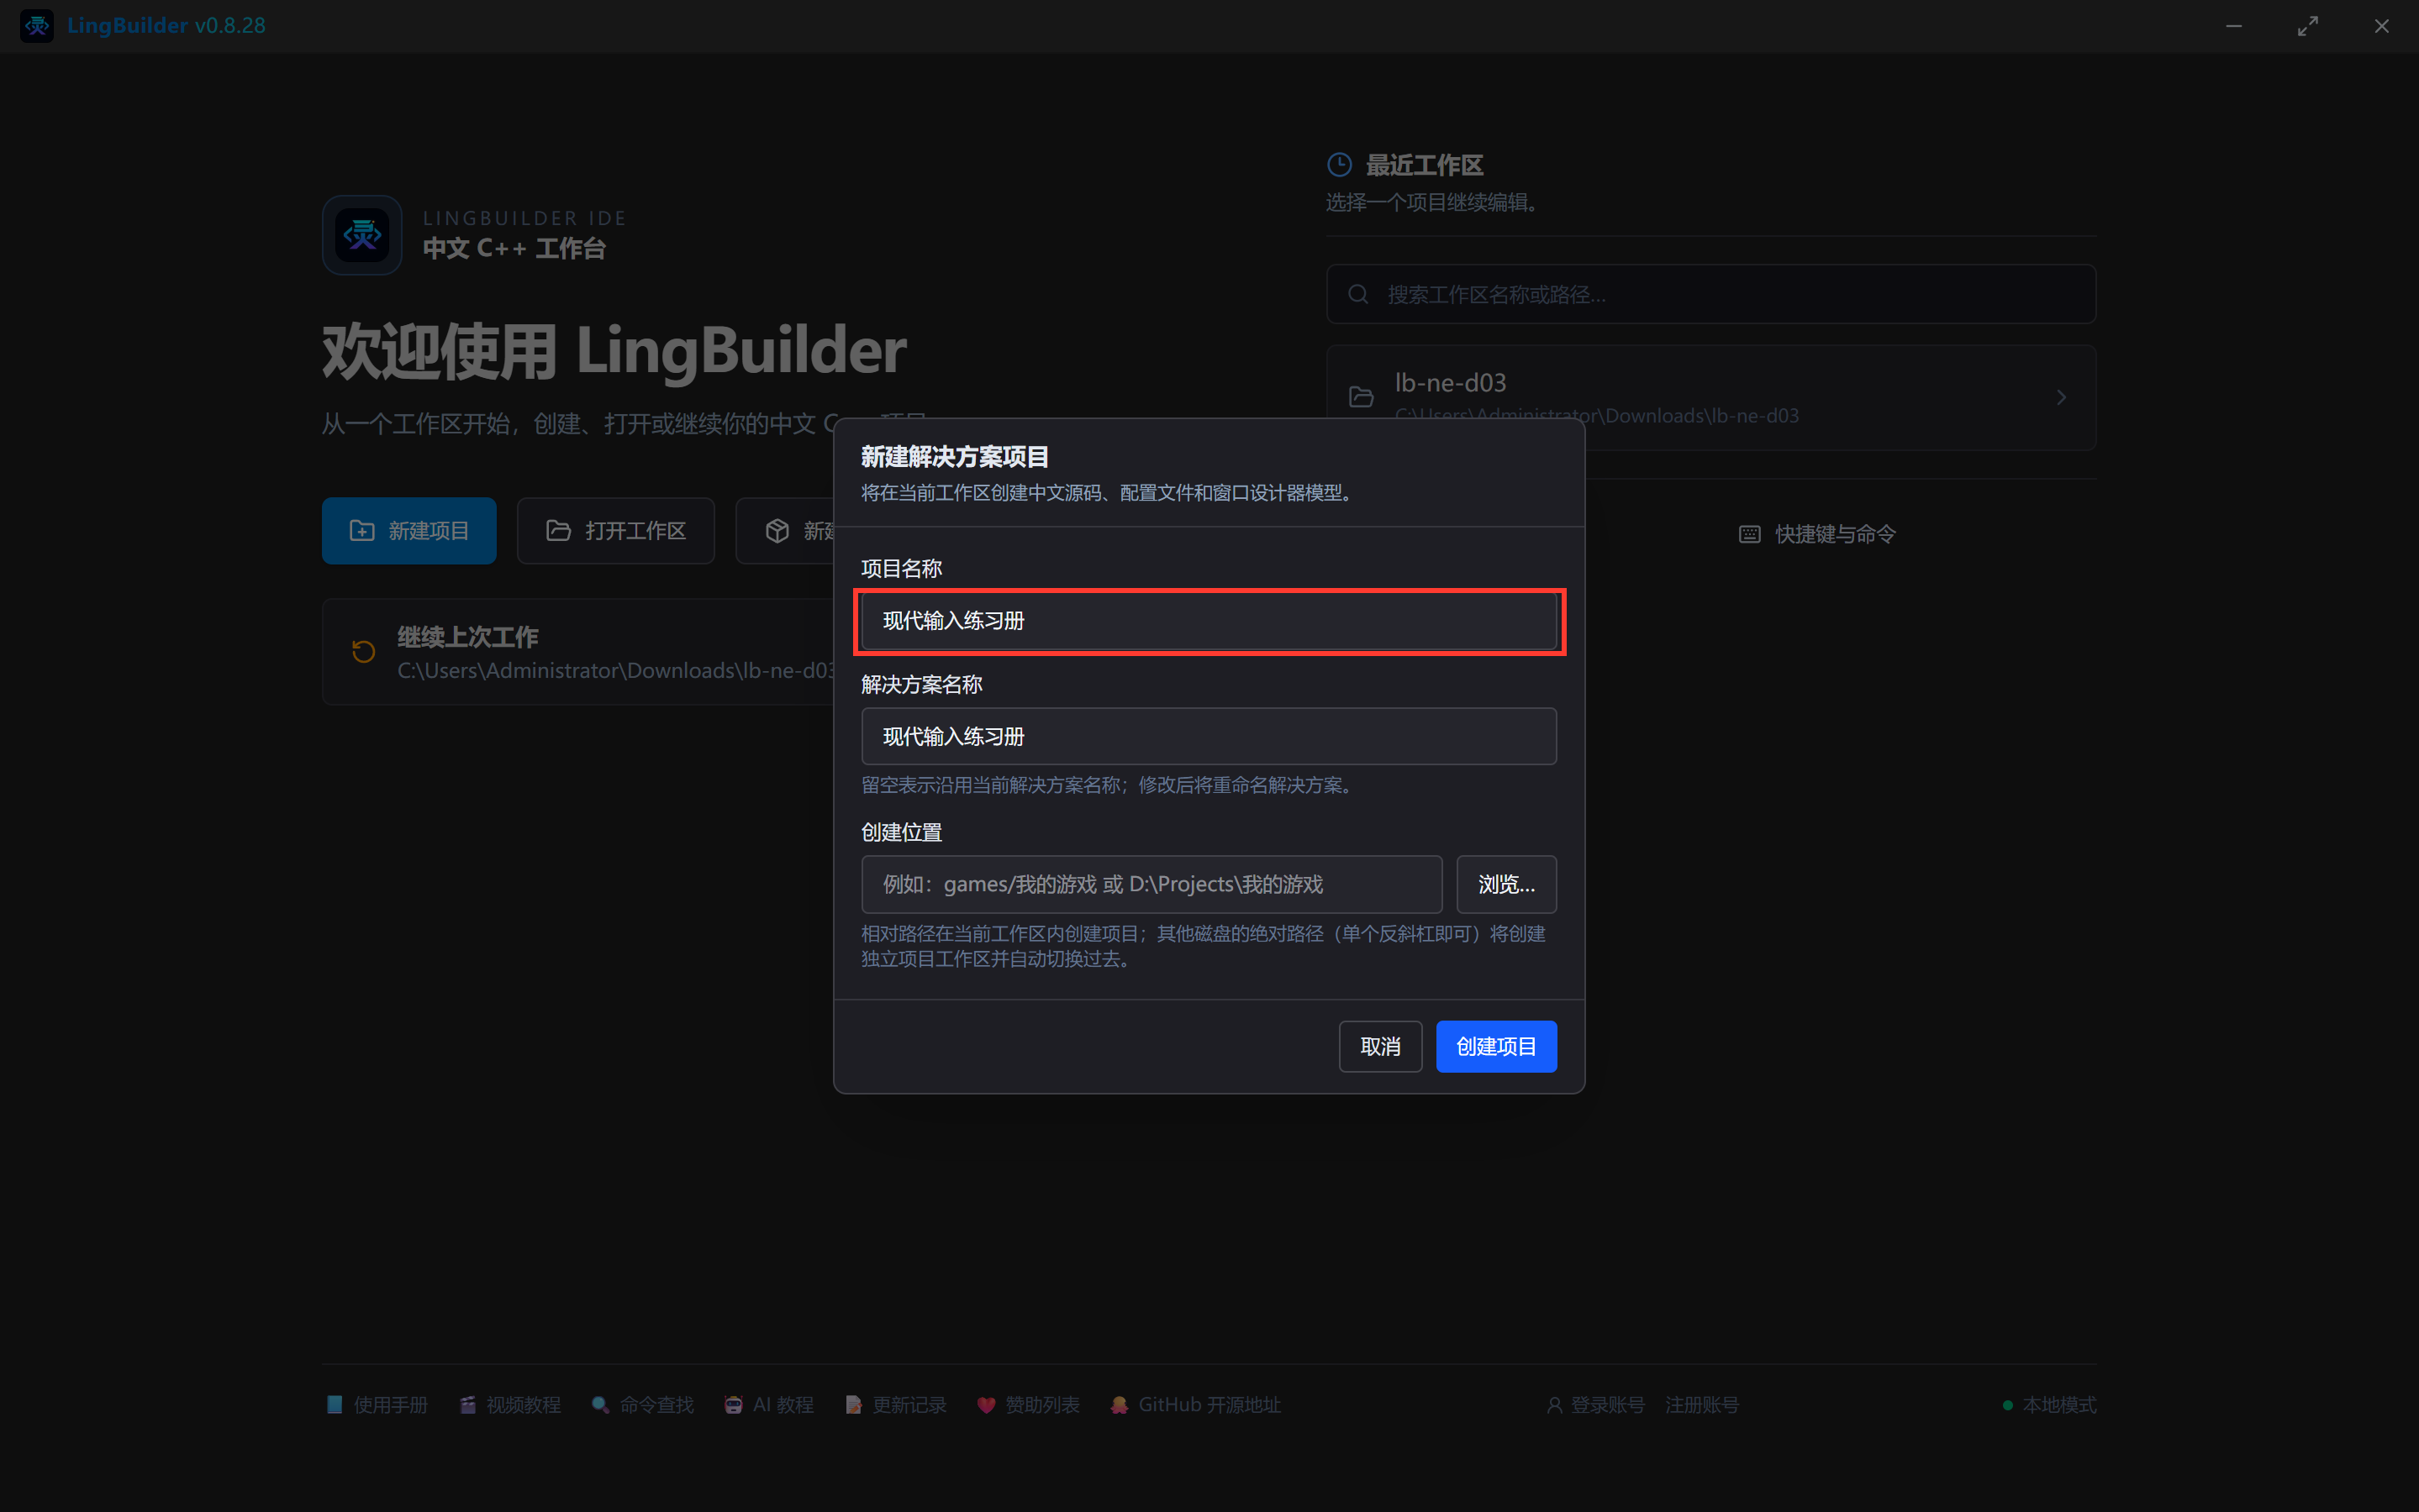
Task: Click the refresh icon beside 继续上次工作
Action: pos(363,652)
